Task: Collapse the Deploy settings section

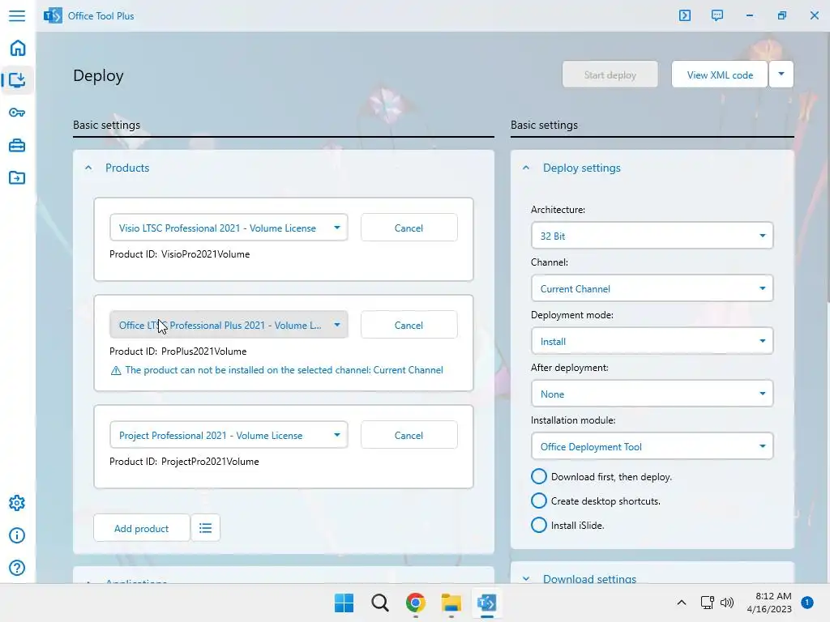Action: [525, 168]
